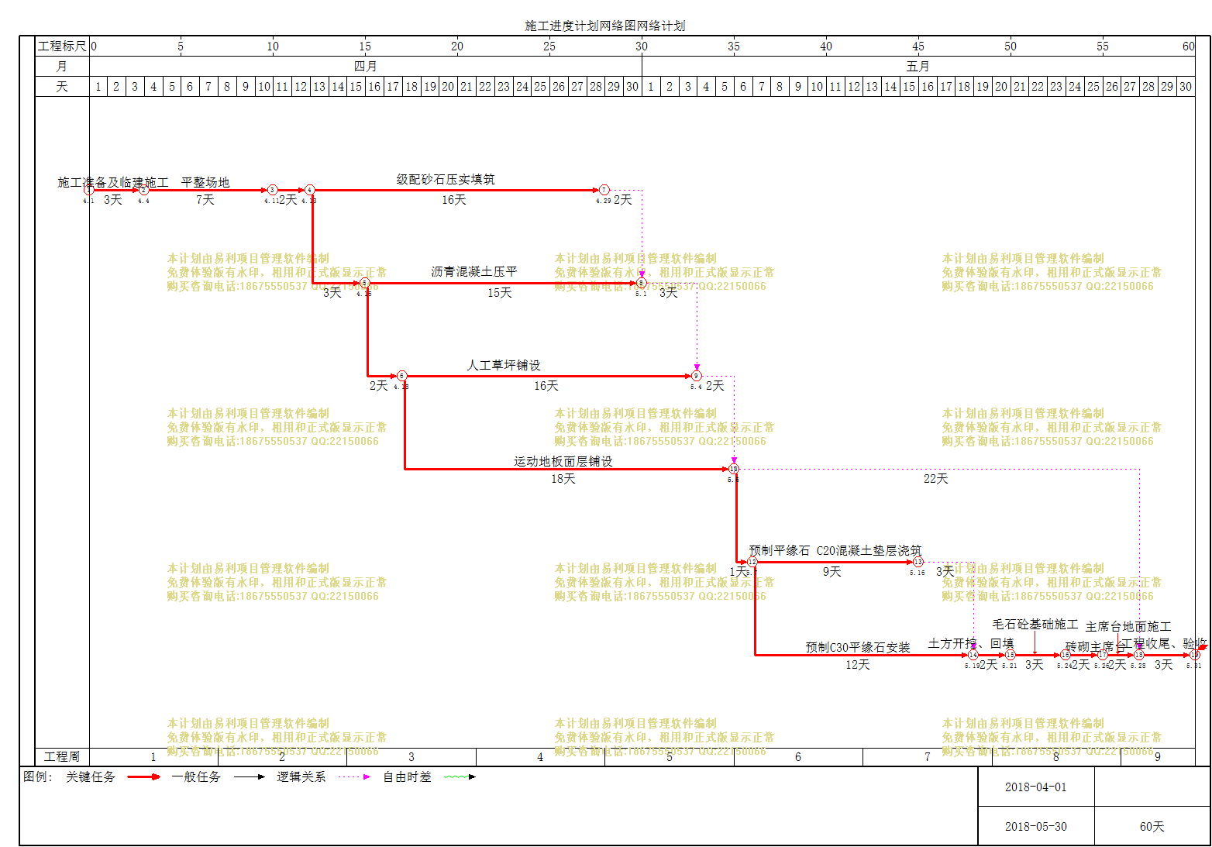Screen dimensions: 1212x847
Task: Click the 一般任务 legend entry
Action: click(x=196, y=776)
